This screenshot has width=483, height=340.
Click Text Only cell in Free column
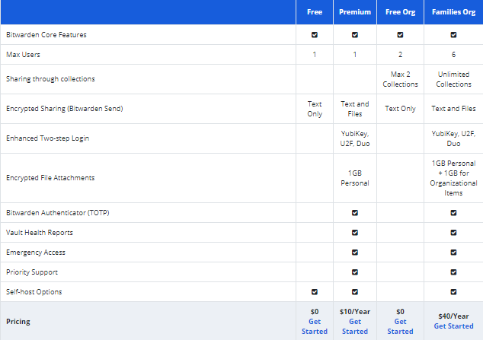tap(314, 109)
